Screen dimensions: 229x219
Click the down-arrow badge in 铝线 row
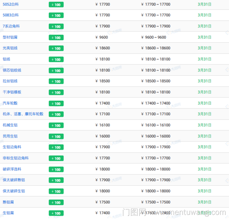(x=56, y=59)
